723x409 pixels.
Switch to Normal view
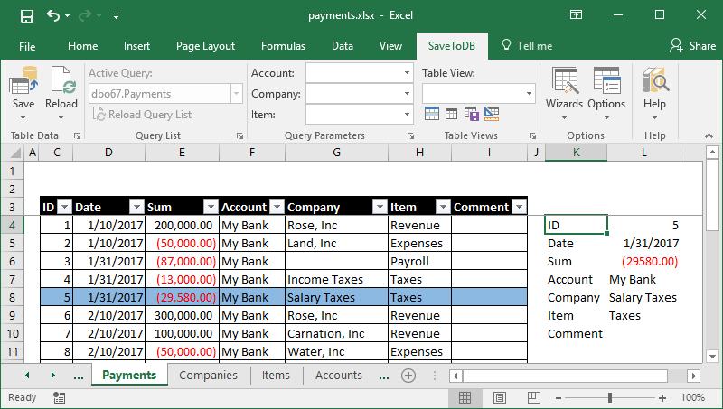click(465, 397)
